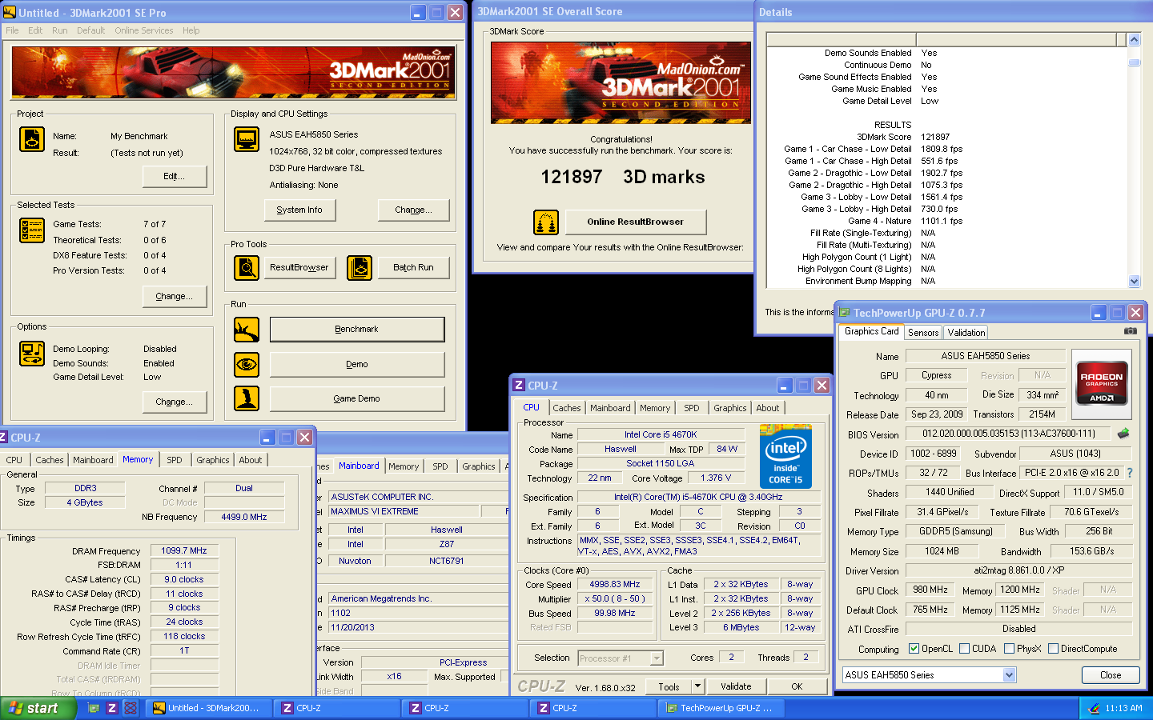This screenshot has width=1153, height=720.
Task: Open the File menu in 3DMark2001
Action: (x=12, y=30)
